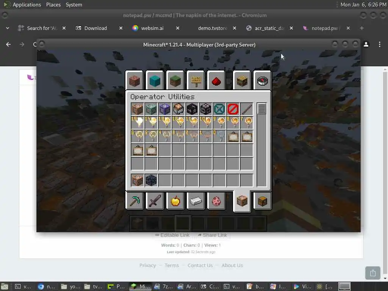Click About Us footer link
This screenshot has height=291, width=388.
tap(232, 265)
